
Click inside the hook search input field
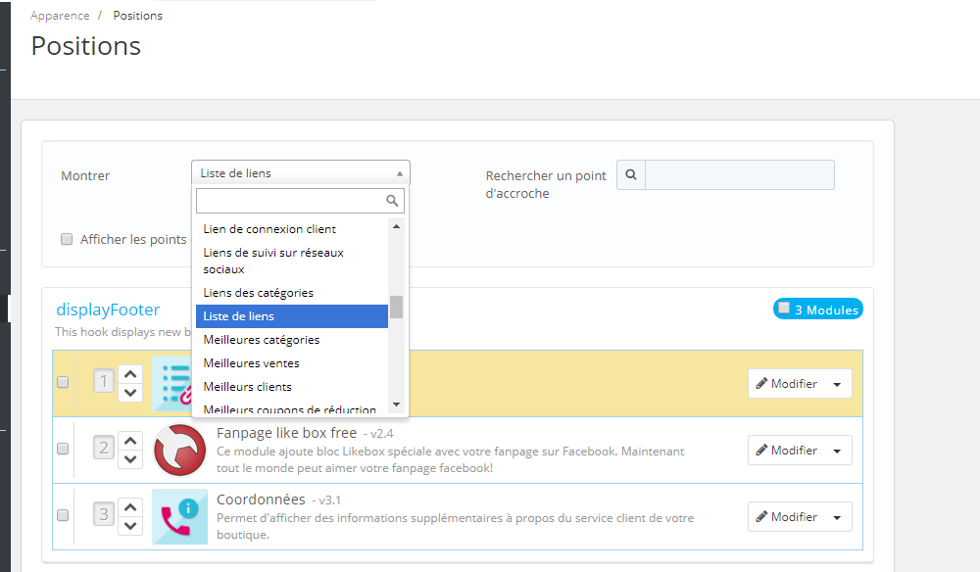click(740, 174)
